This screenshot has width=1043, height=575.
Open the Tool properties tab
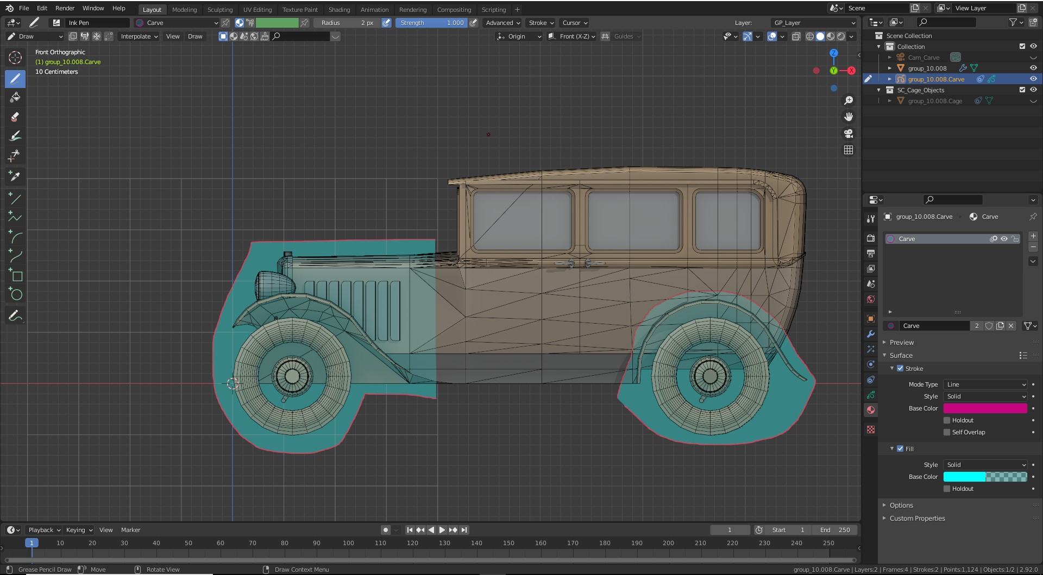pyautogui.click(x=871, y=218)
